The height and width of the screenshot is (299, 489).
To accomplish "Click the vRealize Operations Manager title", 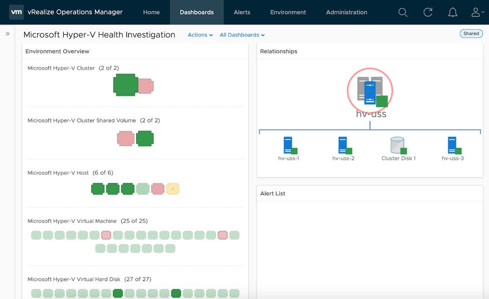I will click(x=75, y=12).
